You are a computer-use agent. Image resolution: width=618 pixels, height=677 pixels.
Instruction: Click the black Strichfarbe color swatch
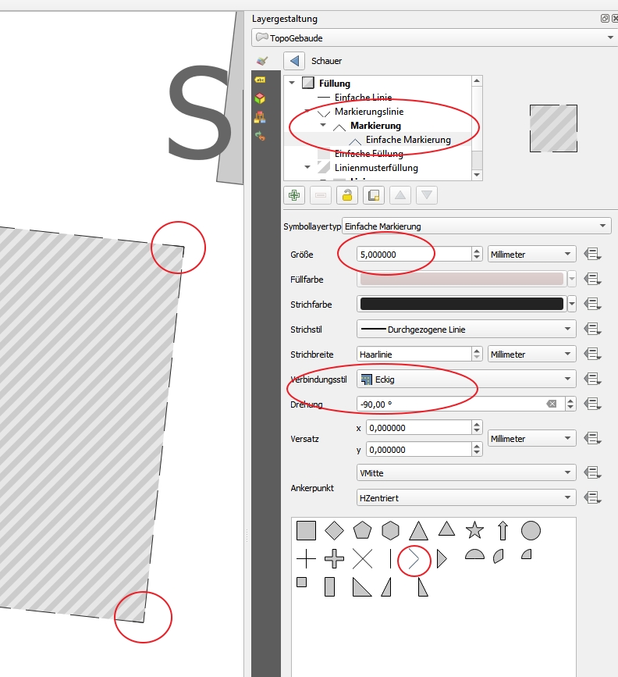click(462, 304)
